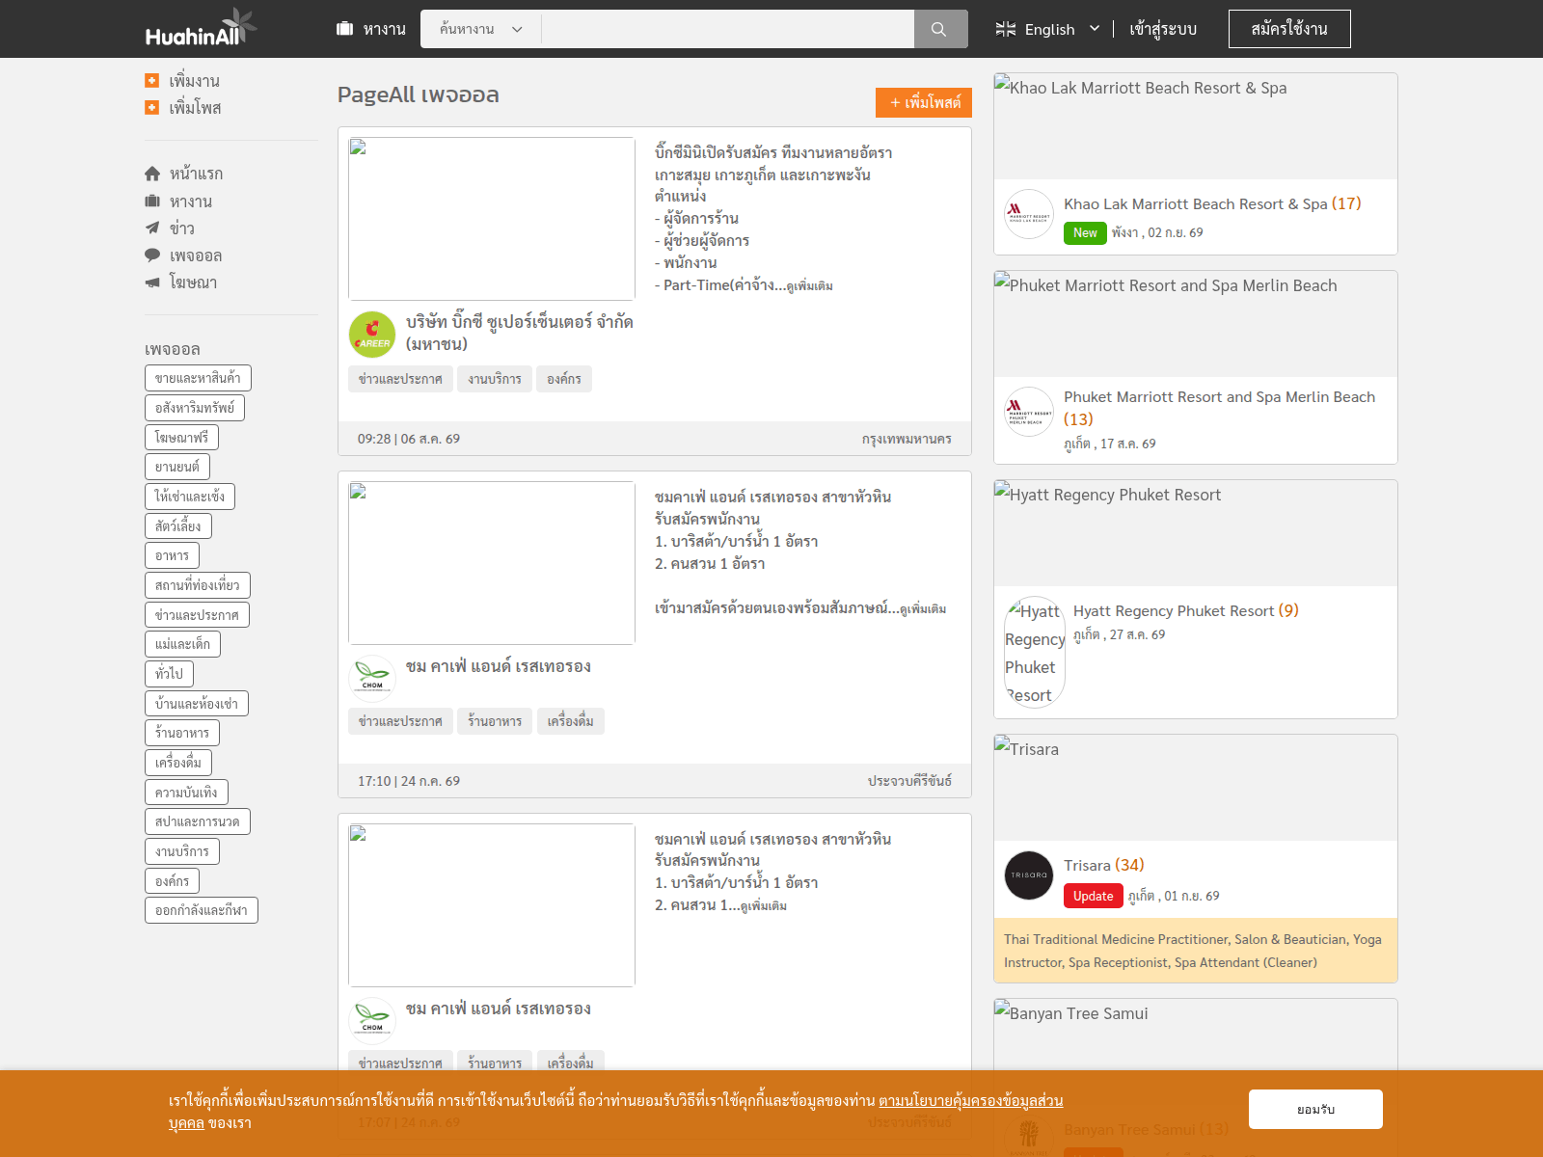Click องค์กร tag on Big C post
This screenshot has width=1543, height=1157.
click(x=564, y=379)
